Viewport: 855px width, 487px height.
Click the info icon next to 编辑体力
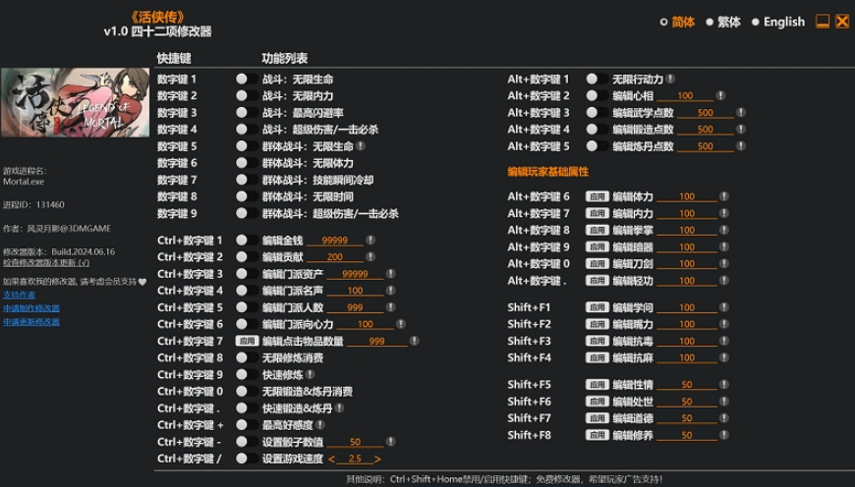coord(723,196)
